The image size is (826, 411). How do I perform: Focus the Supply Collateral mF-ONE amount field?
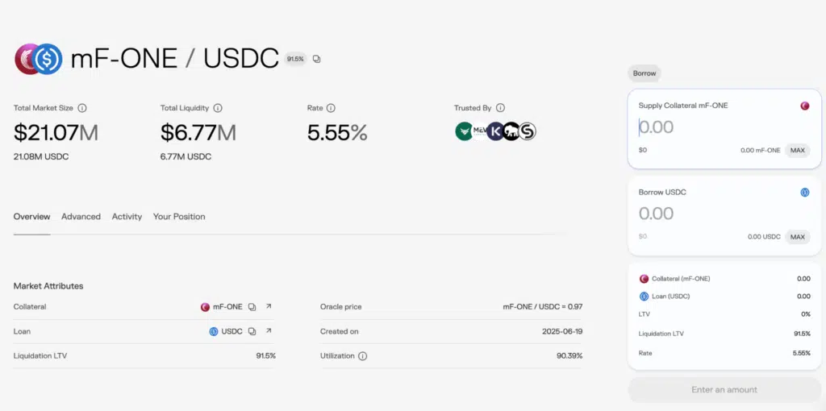point(702,127)
